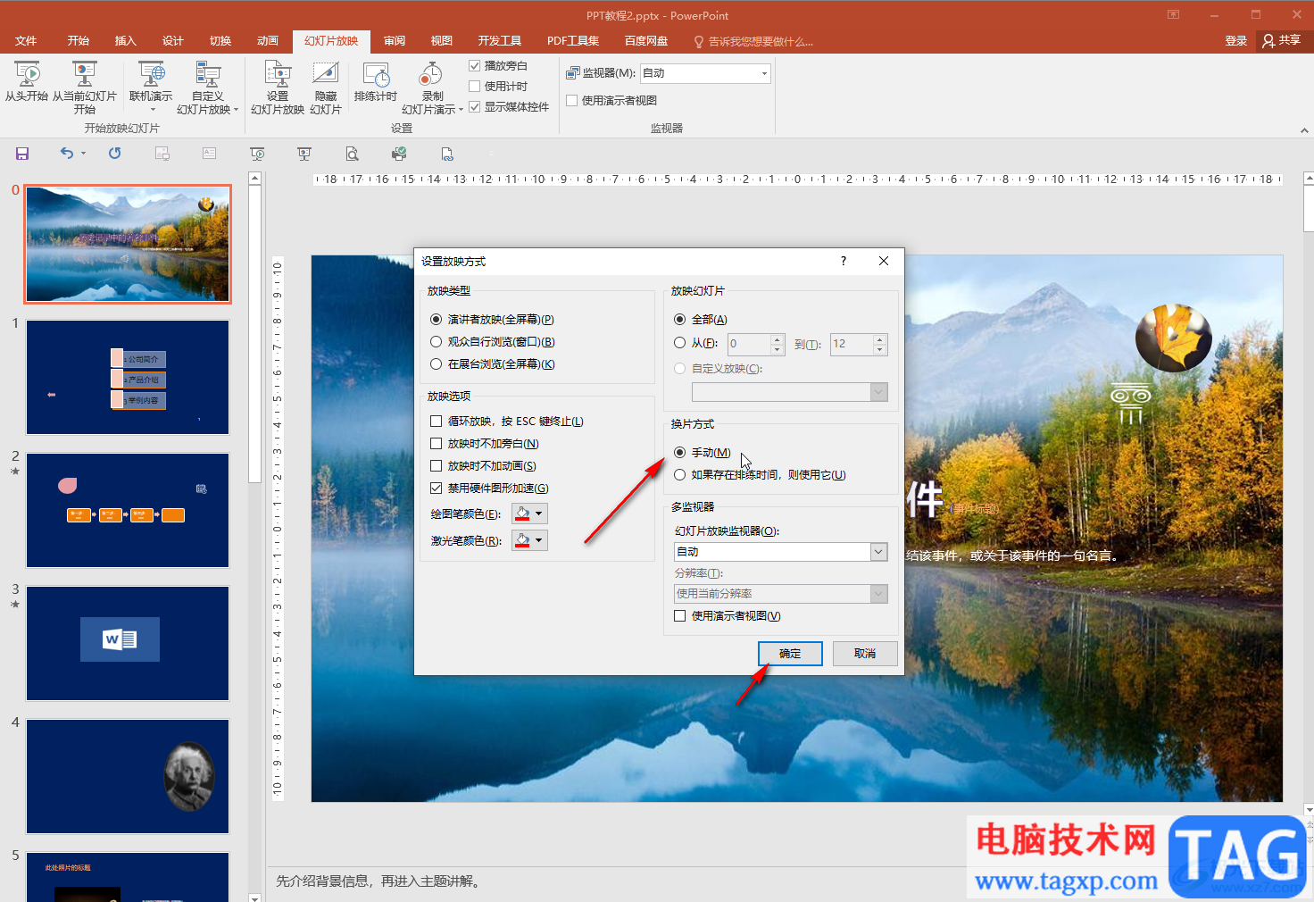Select 从(F) slide range radio button
1314x902 pixels.
coord(680,343)
